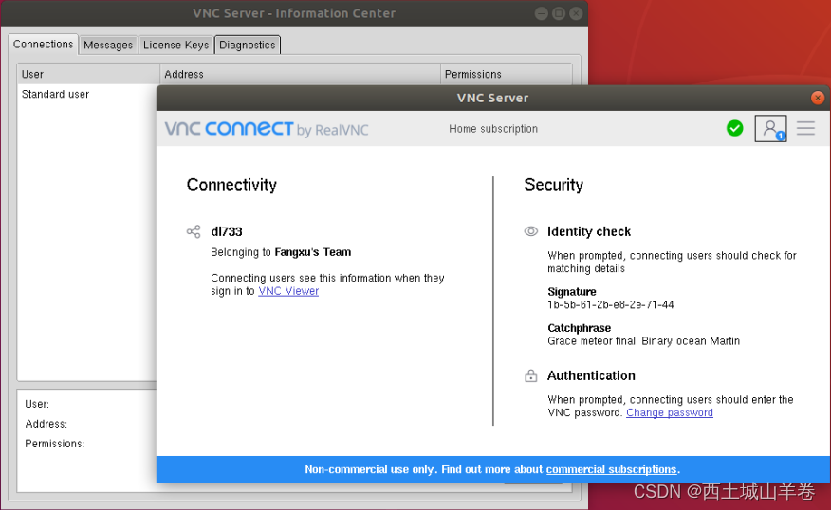Click the Identity check heading
This screenshot has width=831, height=510.
tap(589, 231)
